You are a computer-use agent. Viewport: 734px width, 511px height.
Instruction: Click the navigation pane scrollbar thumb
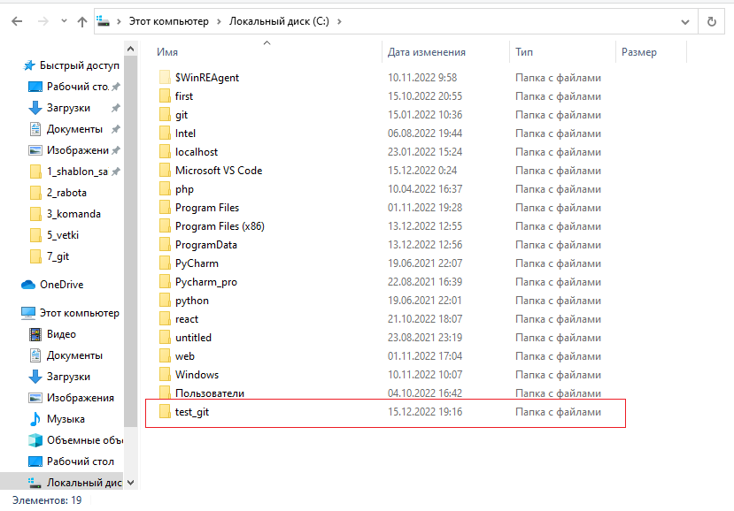131,241
